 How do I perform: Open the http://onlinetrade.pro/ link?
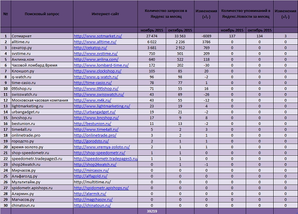point(95,135)
